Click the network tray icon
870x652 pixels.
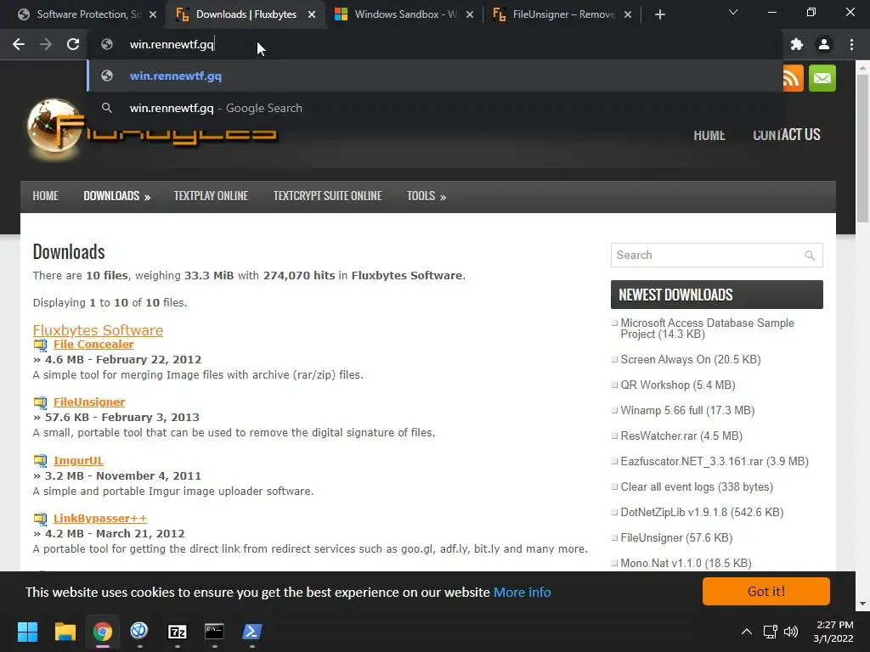coord(770,632)
